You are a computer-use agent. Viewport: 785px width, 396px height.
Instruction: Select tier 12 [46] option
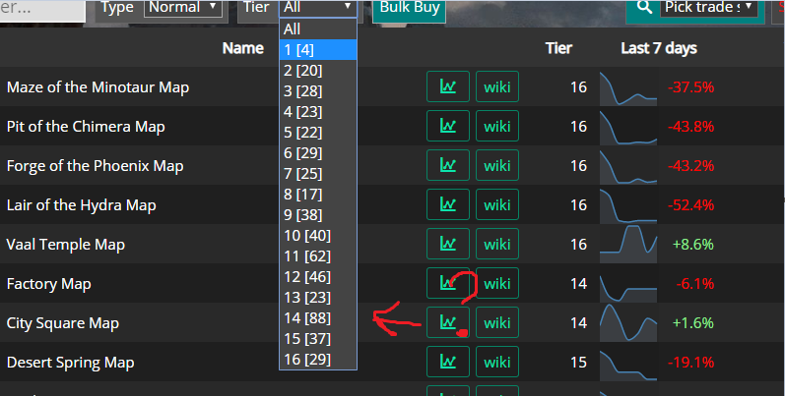tap(318, 277)
